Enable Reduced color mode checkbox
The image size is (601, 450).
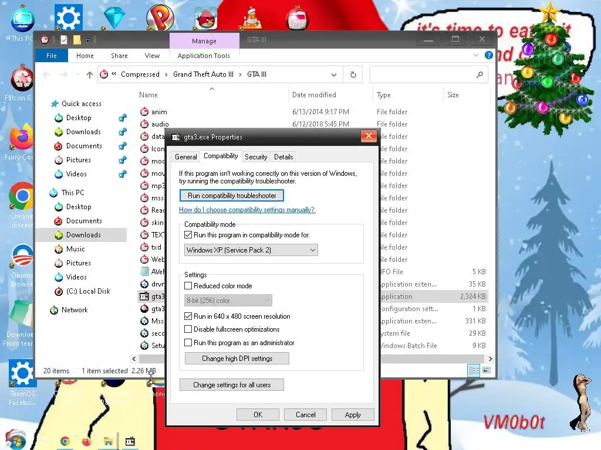click(188, 286)
